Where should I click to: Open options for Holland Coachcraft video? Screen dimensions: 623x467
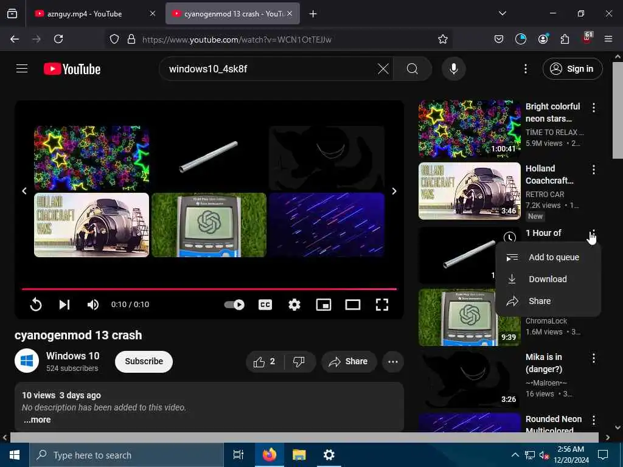pyautogui.click(x=594, y=170)
